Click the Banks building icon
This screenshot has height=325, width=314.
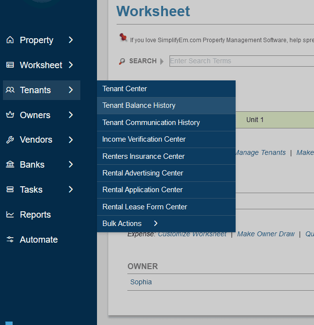point(10,165)
